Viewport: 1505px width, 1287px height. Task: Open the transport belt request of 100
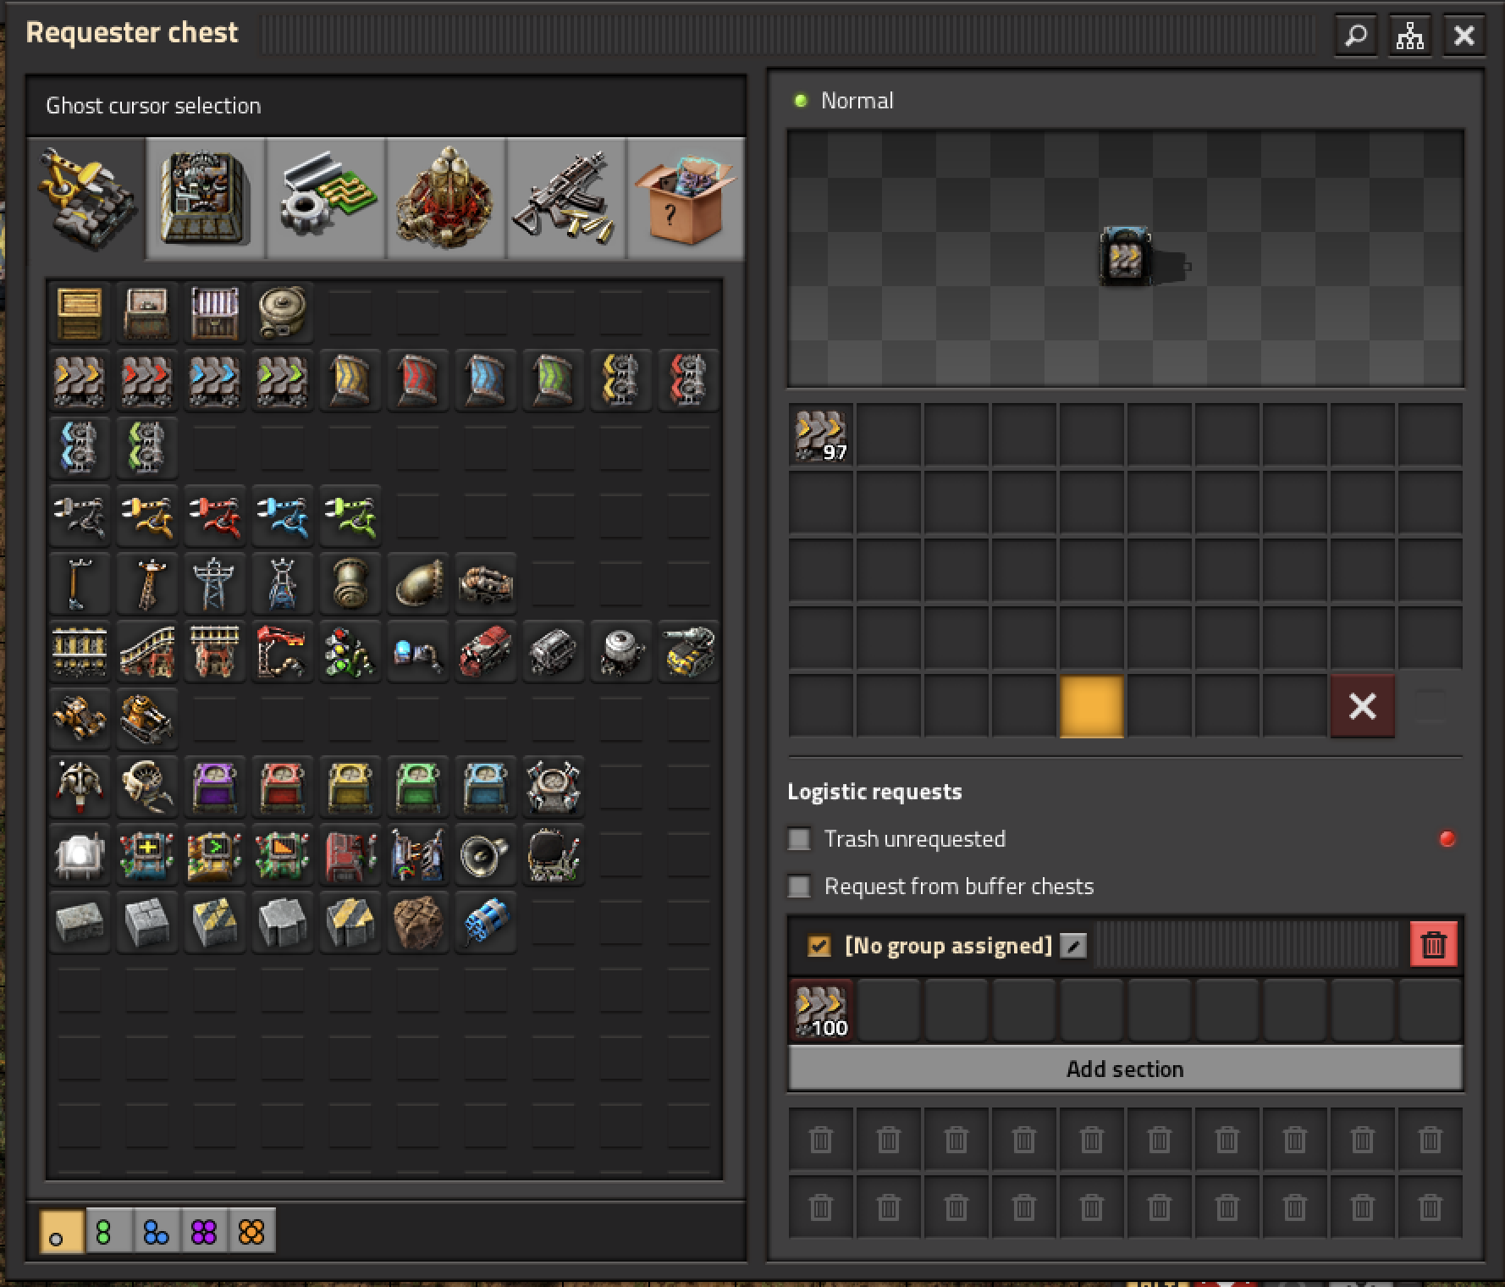click(x=821, y=1011)
